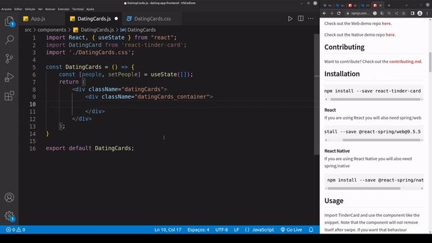Open the Extensions view
Screen dimensions: 432x243
click(x=9, y=96)
